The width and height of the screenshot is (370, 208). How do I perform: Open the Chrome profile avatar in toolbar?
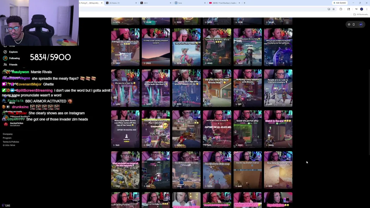pyautogui.click(x=362, y=9)
